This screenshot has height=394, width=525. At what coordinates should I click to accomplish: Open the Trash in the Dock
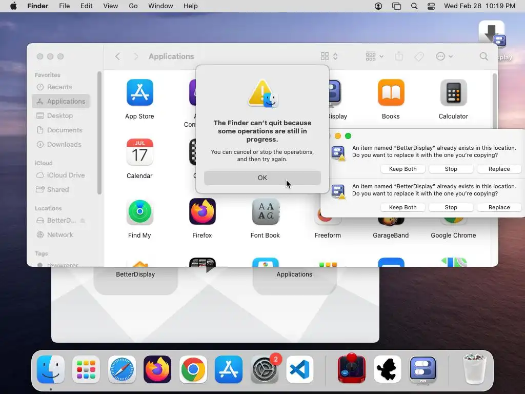coord(474,369)
